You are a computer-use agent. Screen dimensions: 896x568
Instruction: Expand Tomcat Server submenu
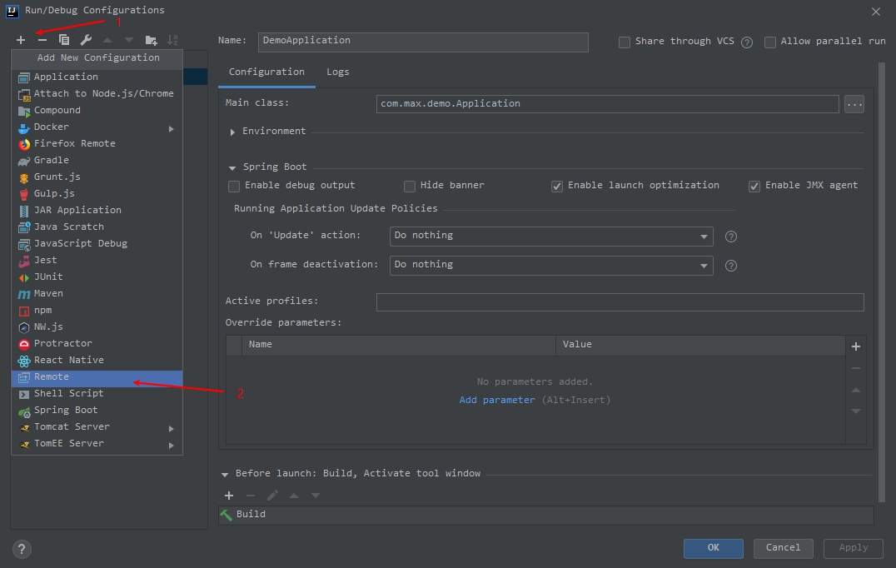[171, 429]
